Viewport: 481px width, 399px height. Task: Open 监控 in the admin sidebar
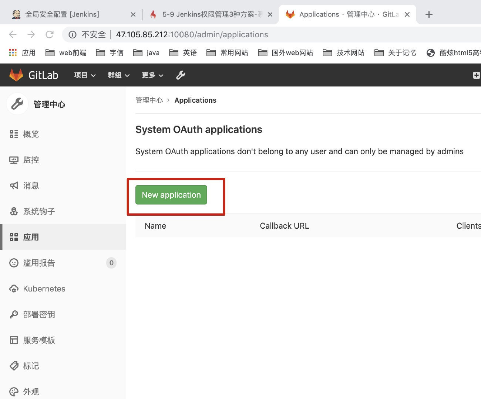coord(63,160)
